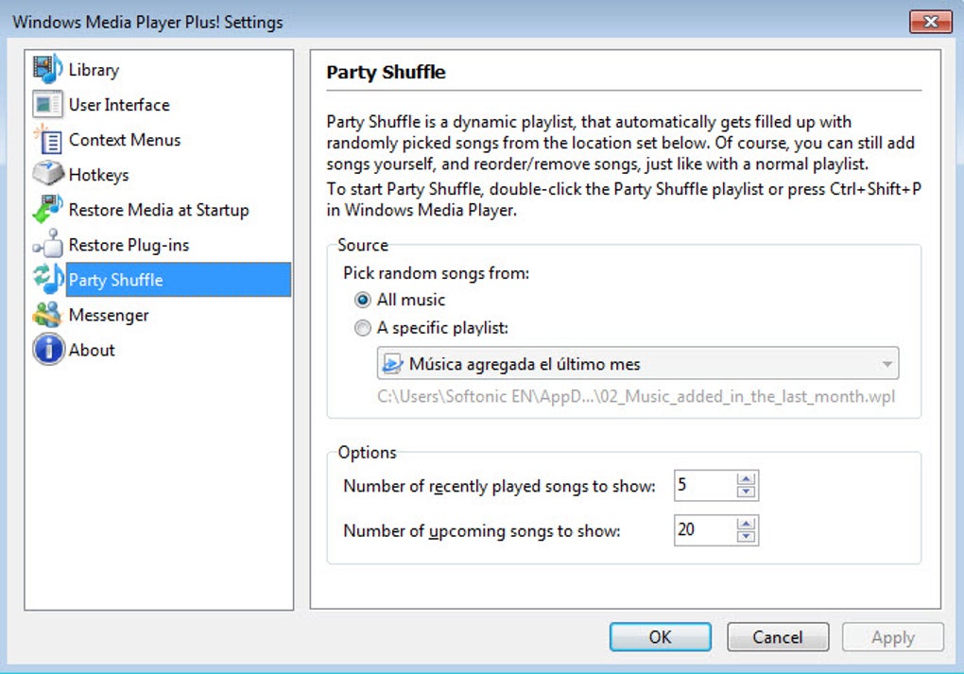This screenshot has width=964, height=674.
Task: Increase recently played songs count
Action: pos(746,479)
